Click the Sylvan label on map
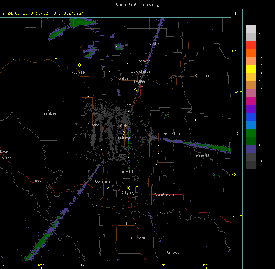 point(124,78)
